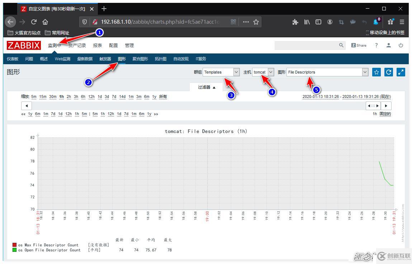Click the Zabbix logout power icon

[x=401, y=45]
